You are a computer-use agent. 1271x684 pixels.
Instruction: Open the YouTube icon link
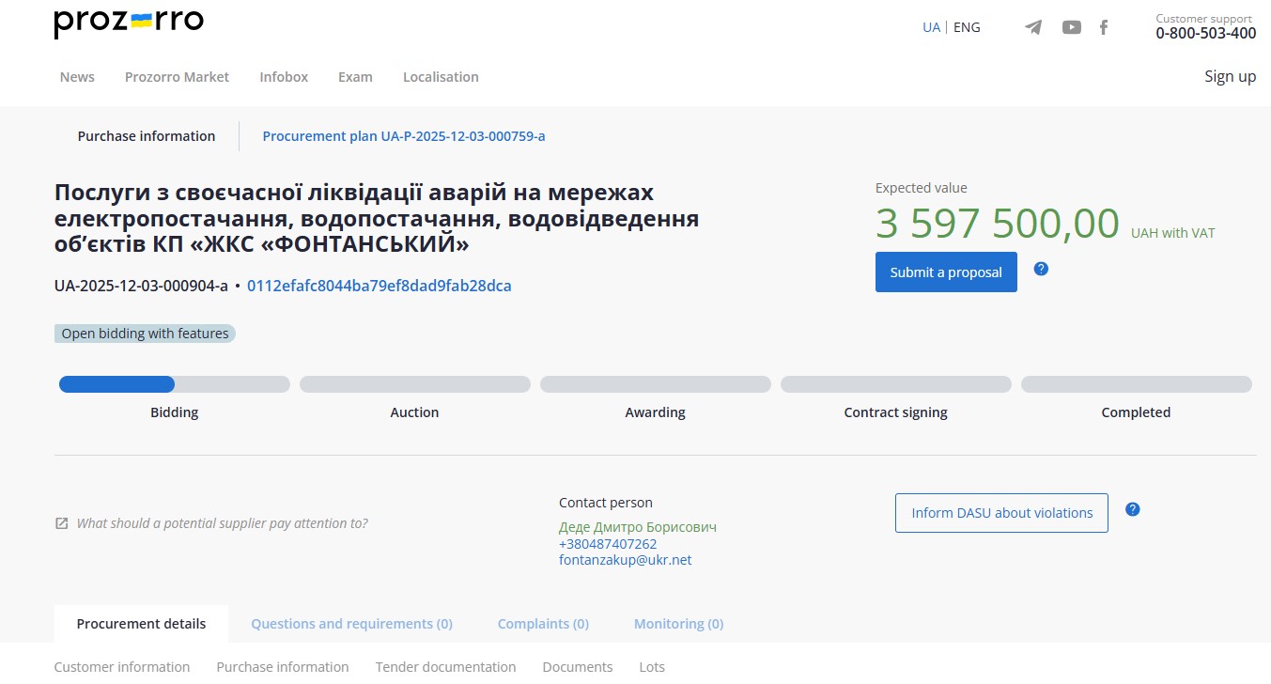coord(1071,27)
